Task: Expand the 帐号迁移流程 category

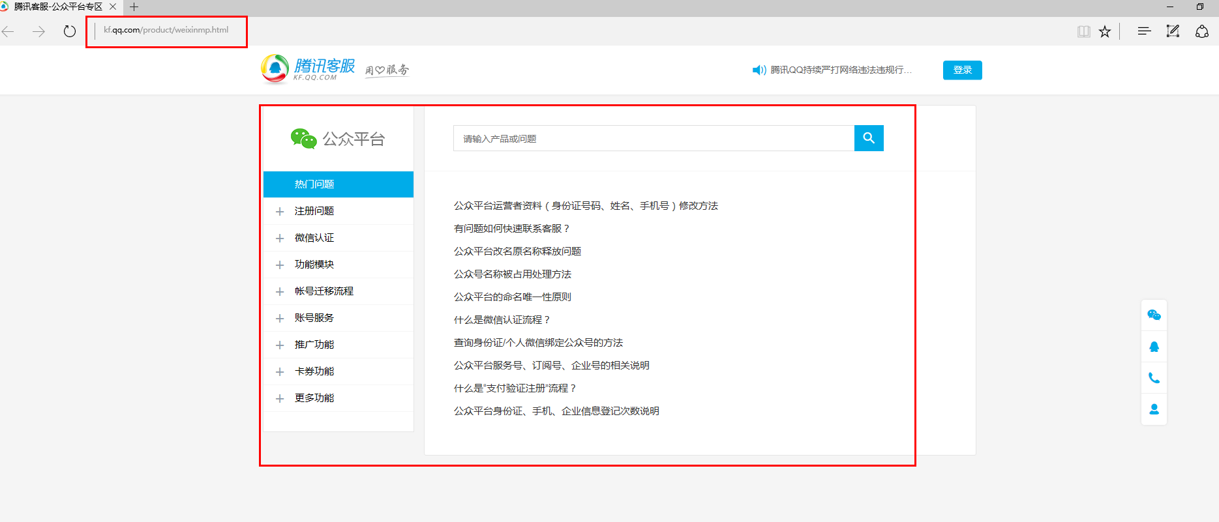Action: 324,291
